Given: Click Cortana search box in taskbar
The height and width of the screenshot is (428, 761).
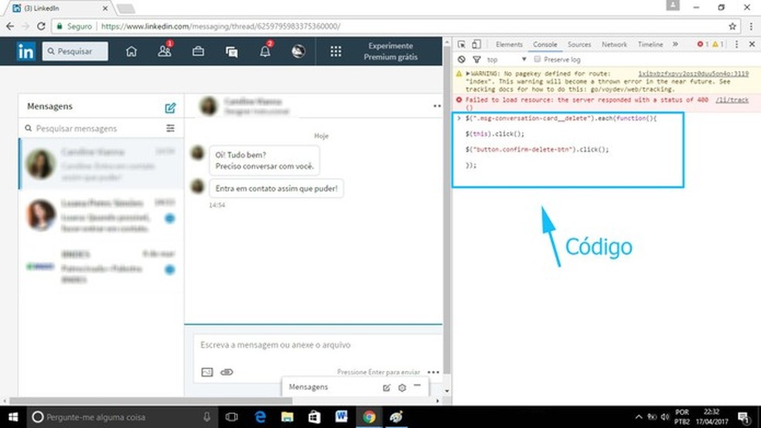Looking at the screenshot, I should [x=121, y=417].
